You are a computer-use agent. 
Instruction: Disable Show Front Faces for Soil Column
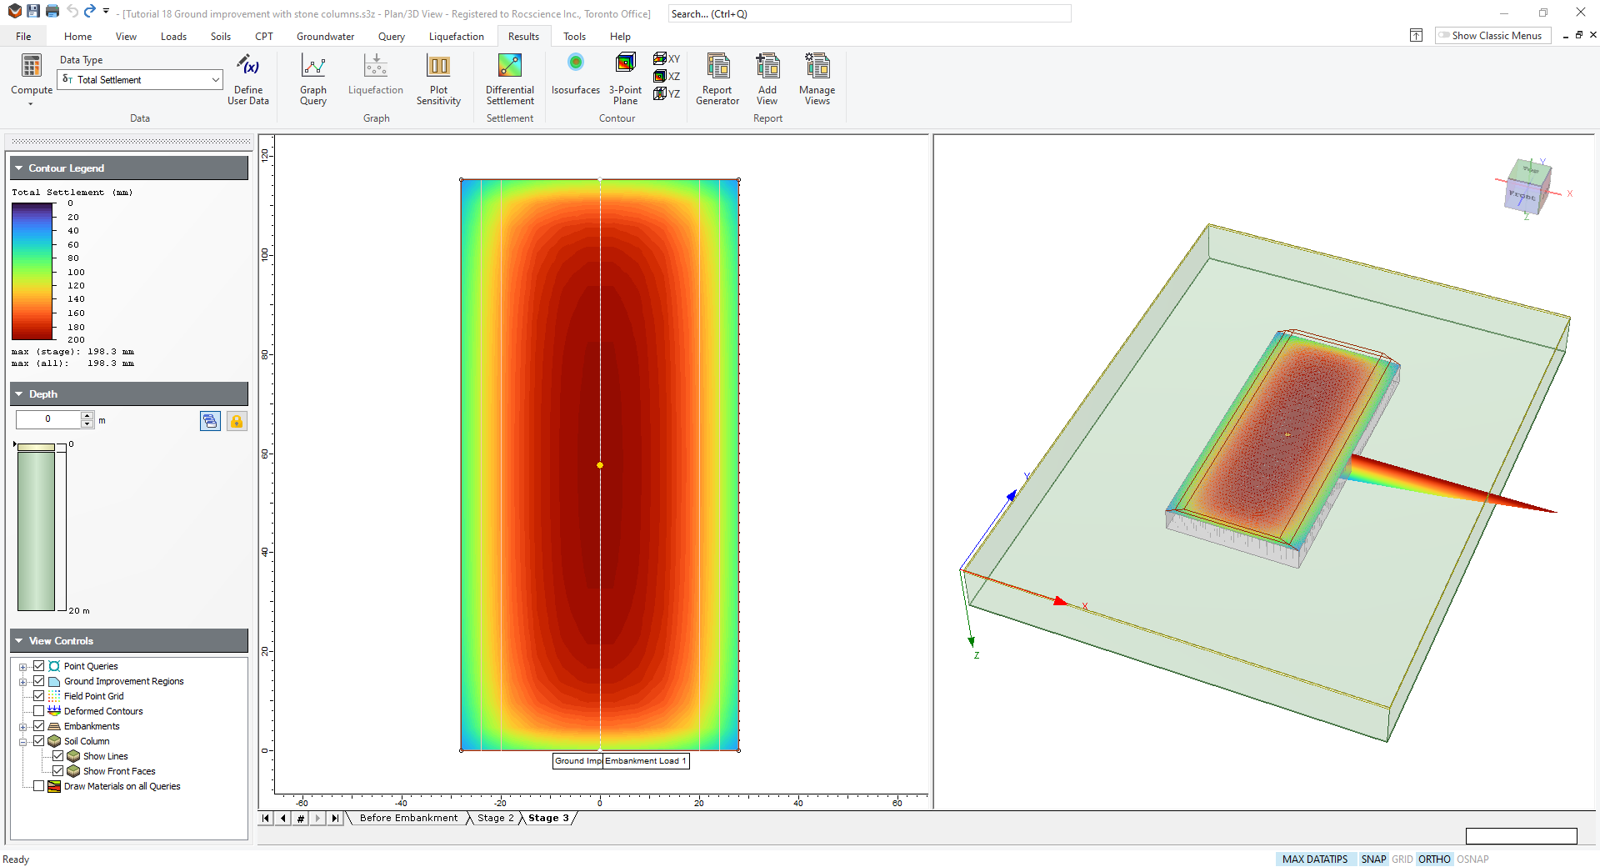coord(58,770)
